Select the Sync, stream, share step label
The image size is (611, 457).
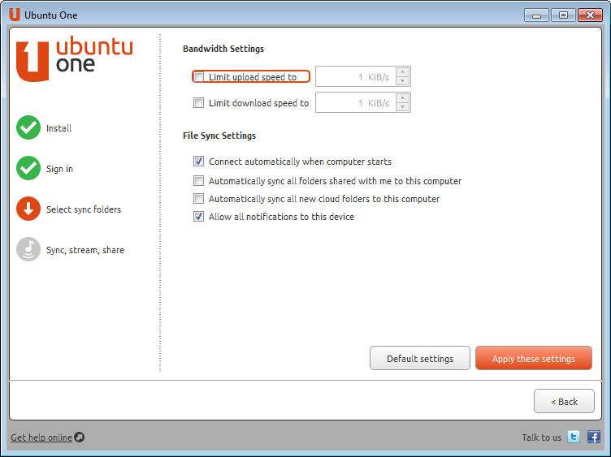85,250
